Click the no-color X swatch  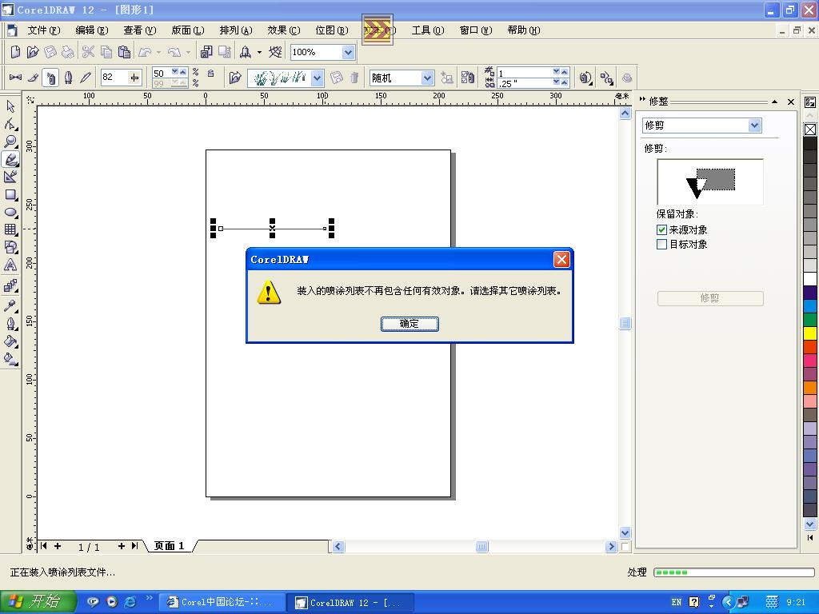810,130
